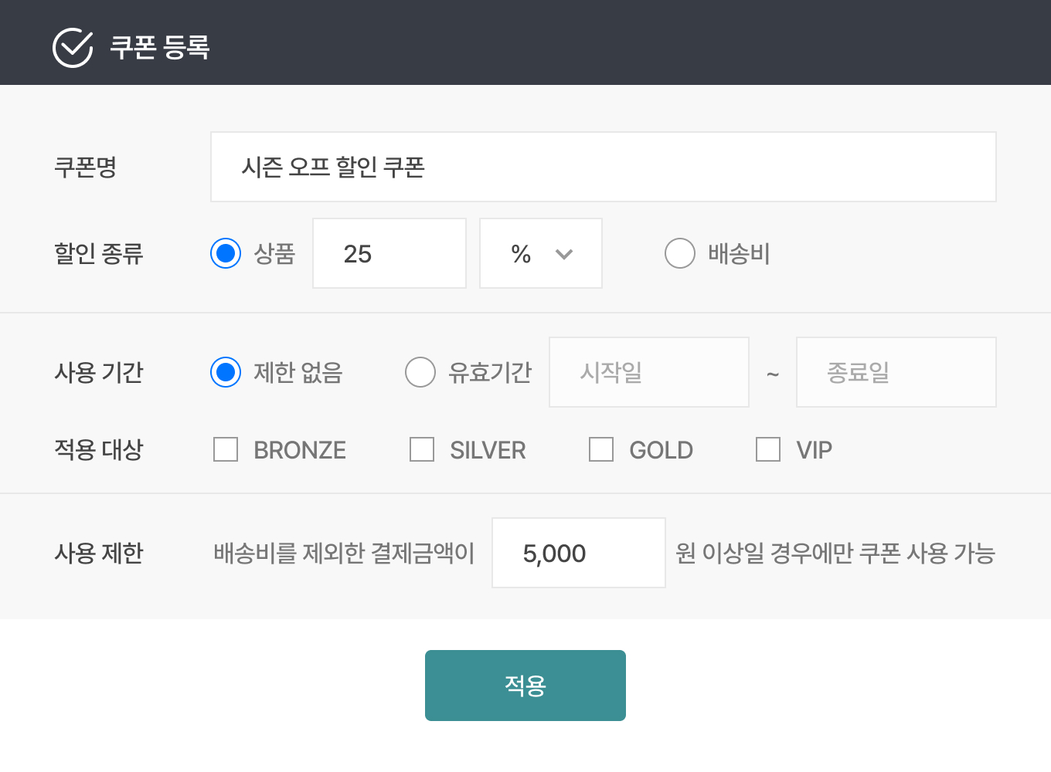This screenshot has width=1051, height=772.
Task: Choose the 제한 없음 usage period option
Action: click(x=225, y=372)
